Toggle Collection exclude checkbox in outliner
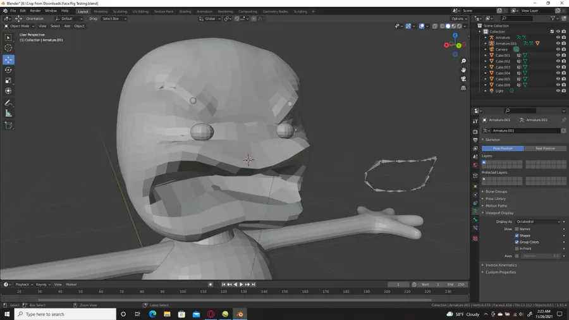Image resolution: width=569 pixels, height=320 pixels. (552, 32)
